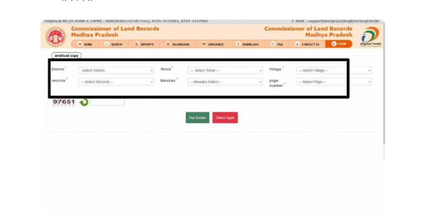Open the Search menu item
The width and height of the screenshot is (434, 213).
113,44
